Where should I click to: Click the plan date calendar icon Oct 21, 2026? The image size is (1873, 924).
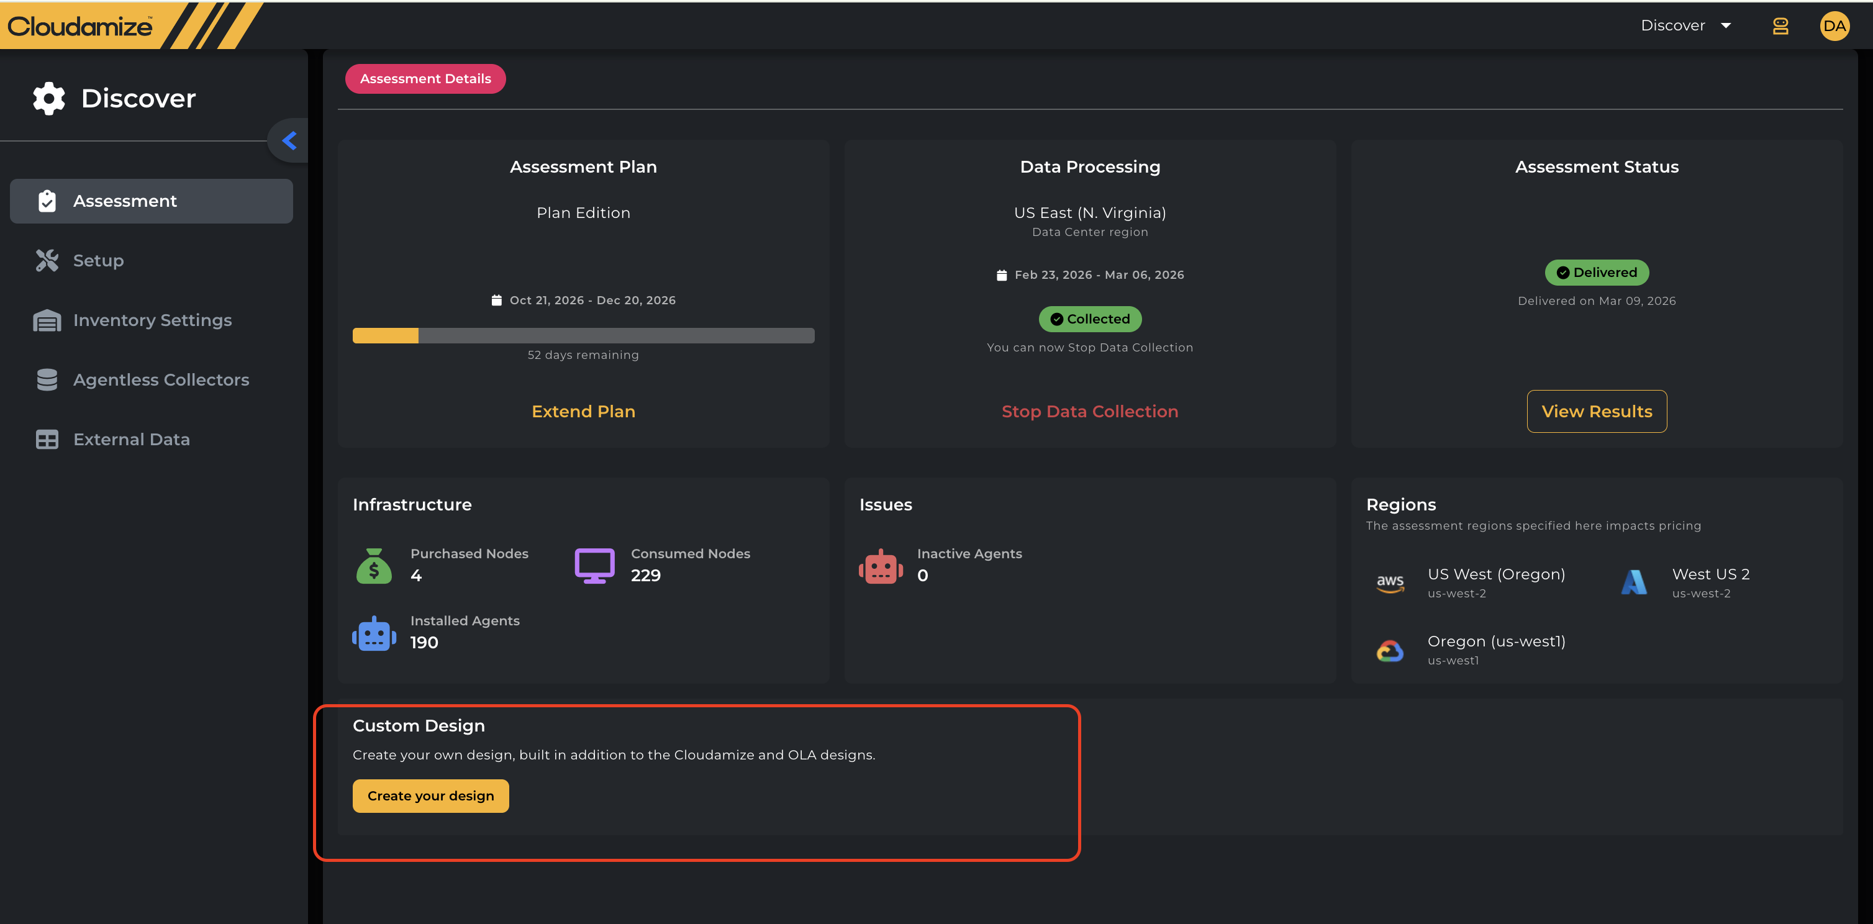click(497, 301)
